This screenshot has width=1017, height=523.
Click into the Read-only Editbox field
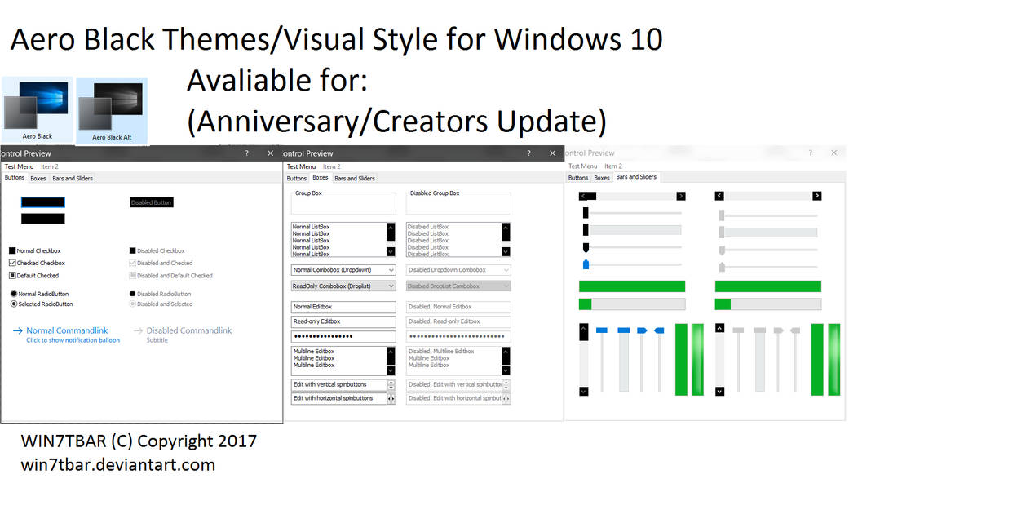343,321
